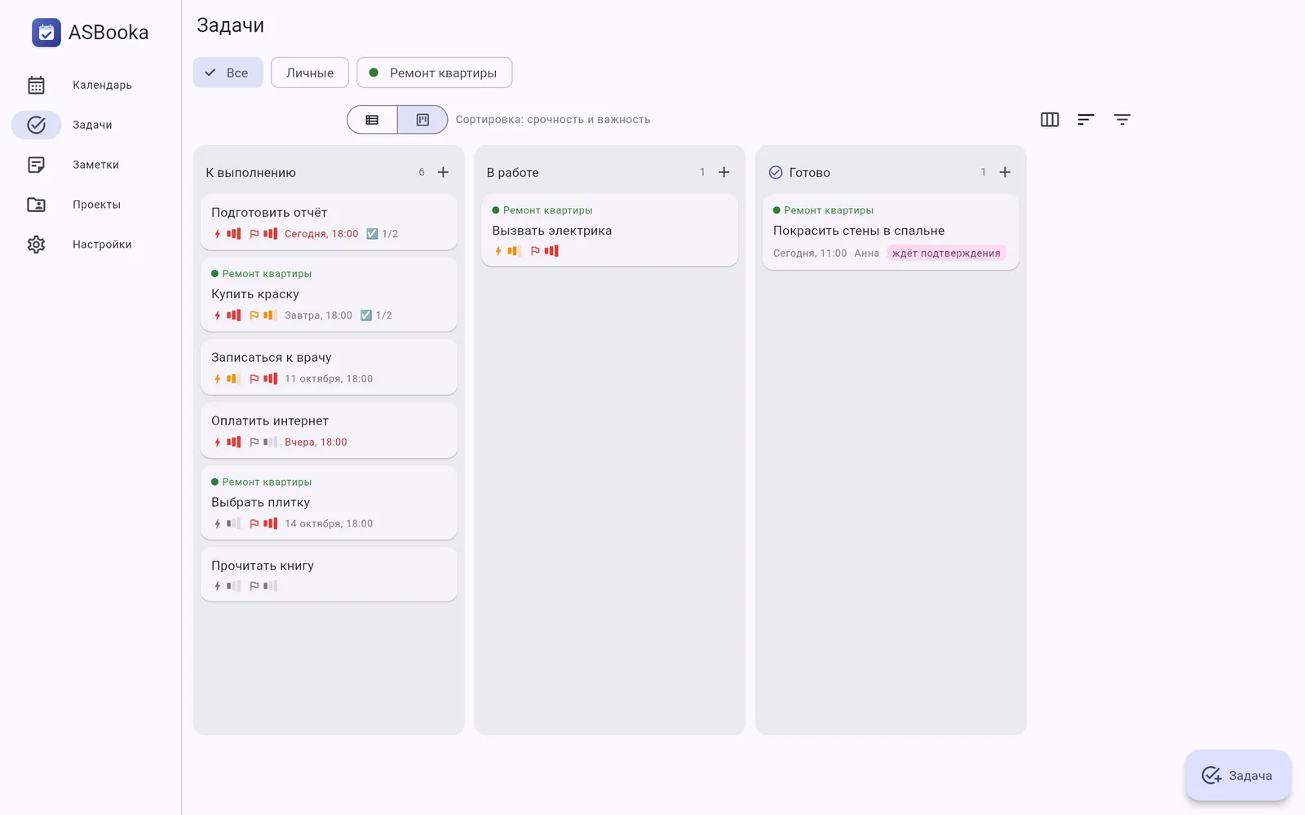Screen dimensions: 1305x815
Task: Open the Вызвать электрика task
Action: point(610,230)
